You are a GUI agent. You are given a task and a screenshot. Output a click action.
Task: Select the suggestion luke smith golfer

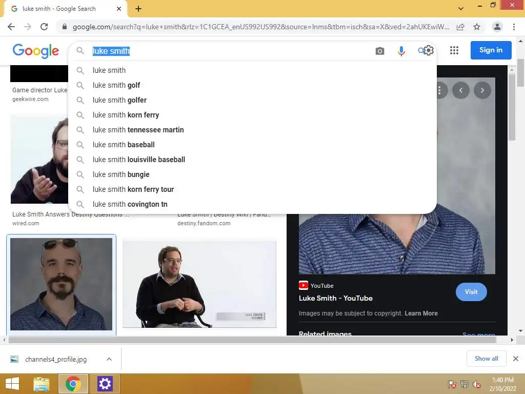click(252, 100)
